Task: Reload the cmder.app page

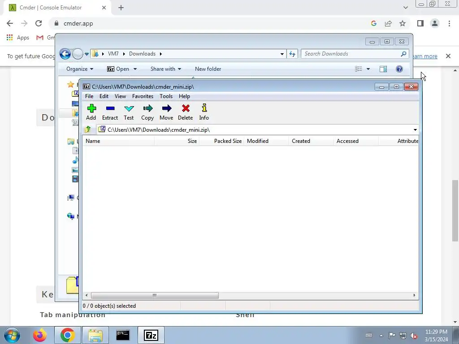Action: click(x=39, y=23)
